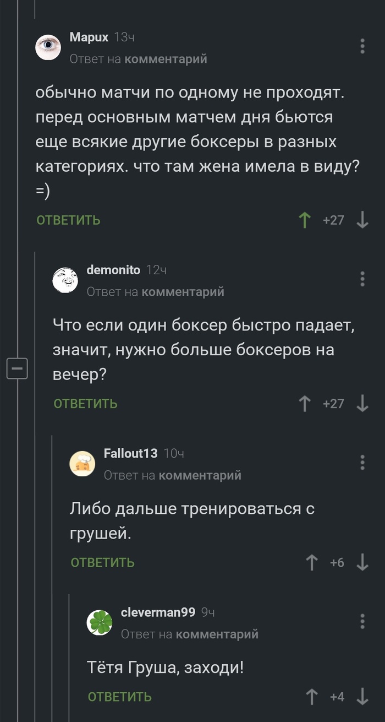
Task: Toggle the downvote on demonito's comment
Action: [361, 403]
